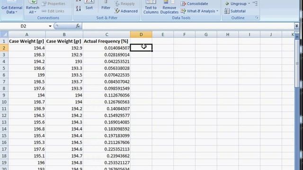The height and width of the screenshot is (170, 303).
Task: Select column G header
Action: (x=206, y=34)
